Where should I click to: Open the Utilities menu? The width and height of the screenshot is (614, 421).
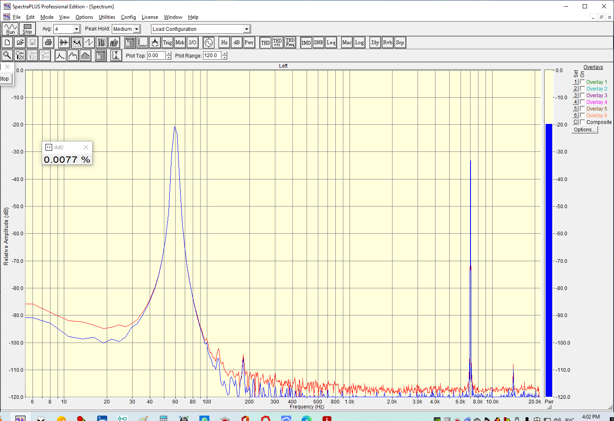pyautogui.click(x=107, y=17)
